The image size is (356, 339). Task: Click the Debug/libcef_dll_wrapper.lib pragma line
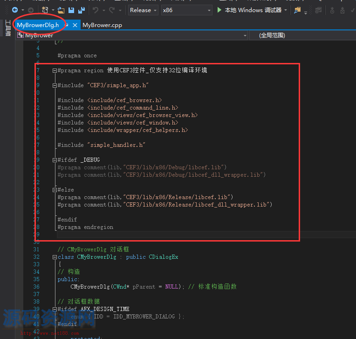162,175
